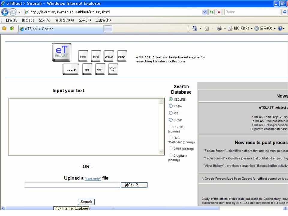The image size is (288, 216).
Task: Click the page icon in the address bar
Action: tap(27, 12)
